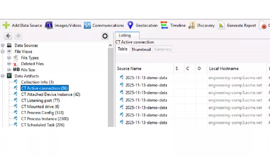Click the tree panel vertical scrollbar
Screen dimensions: 270x157
(x=110, y=87)
